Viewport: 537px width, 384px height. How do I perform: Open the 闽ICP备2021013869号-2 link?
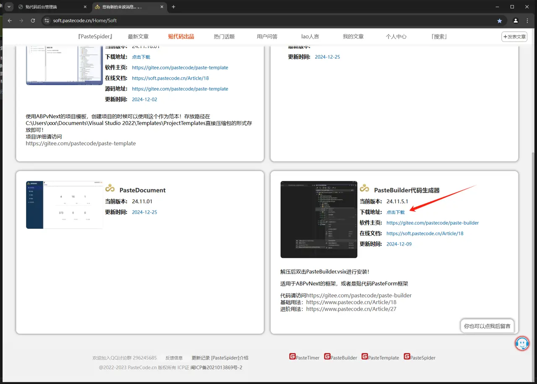(216, 368)
